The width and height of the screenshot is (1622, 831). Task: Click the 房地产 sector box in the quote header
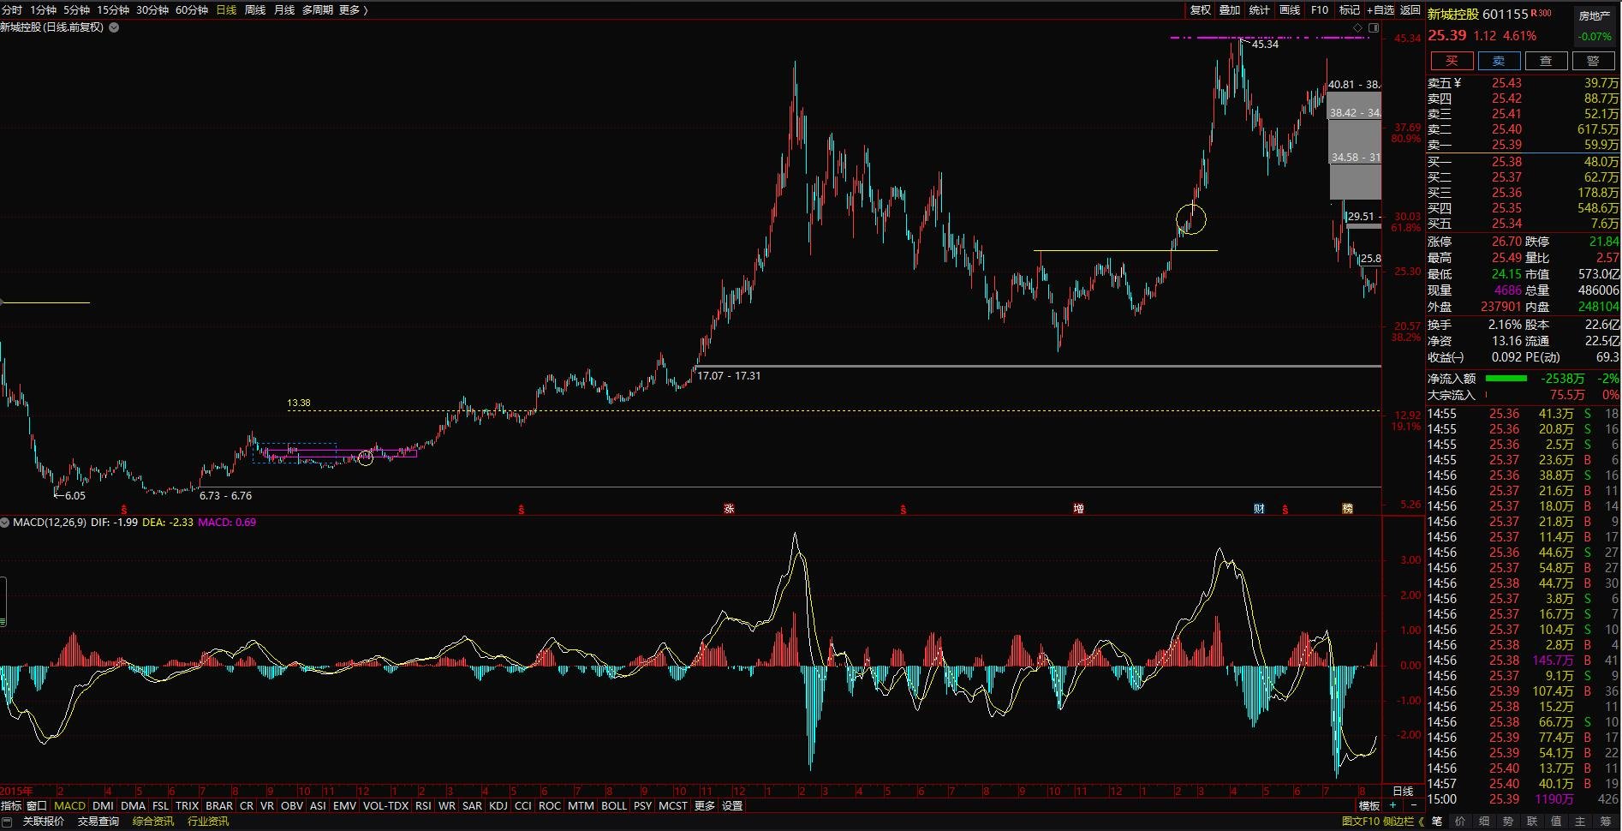click(x=1594, y=16)
